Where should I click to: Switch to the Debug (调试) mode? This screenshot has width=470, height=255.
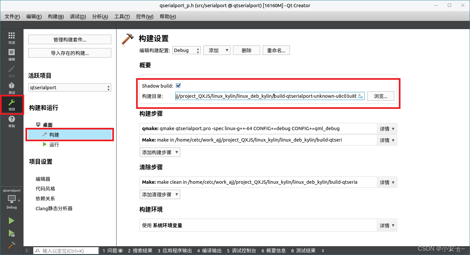click(x=12, y=88)
